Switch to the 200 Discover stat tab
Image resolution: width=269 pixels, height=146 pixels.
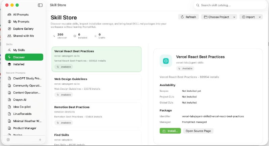pos(60,36)
